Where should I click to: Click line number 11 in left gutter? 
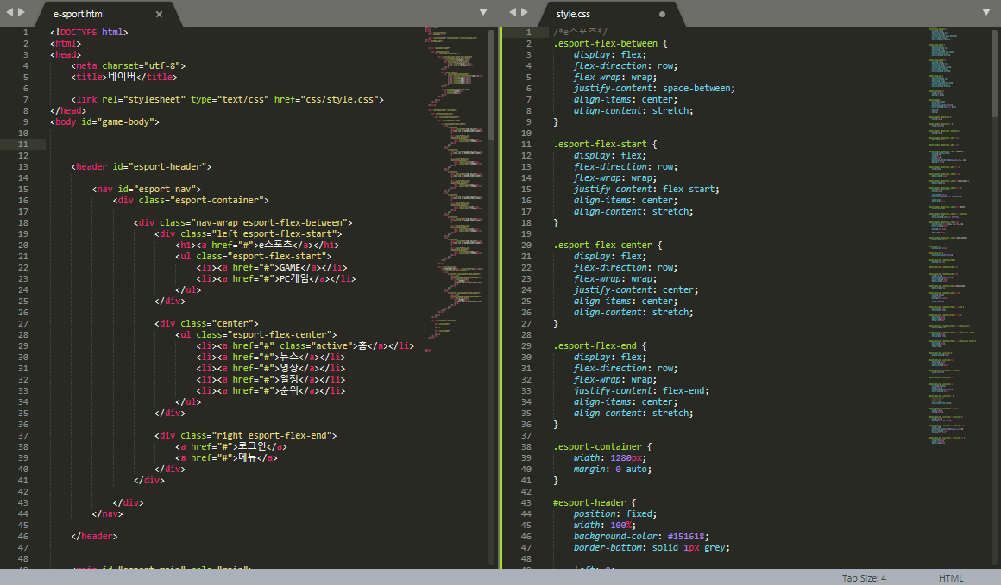pos(23,145)
